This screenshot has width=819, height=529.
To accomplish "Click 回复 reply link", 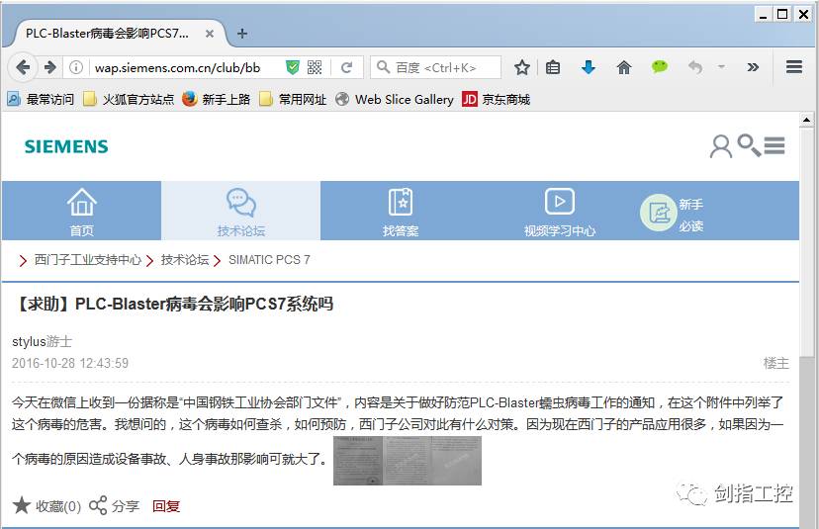I will pyautogui.click(x=166, y=506).
